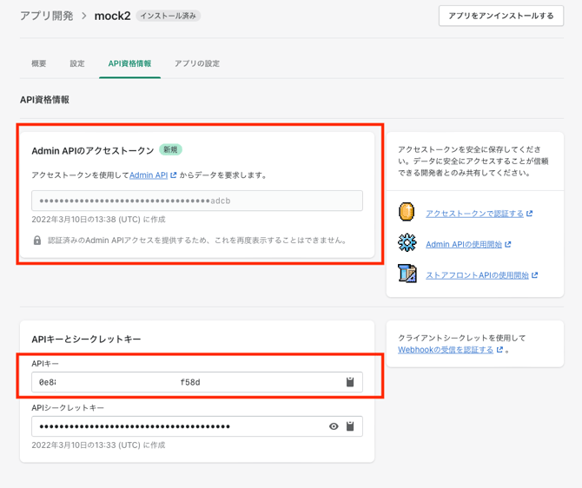This screenshot has width=582, height=488.
Task: Click 2022年3月10日の13:33 (UTC) creation text
Action: (98, 445)
